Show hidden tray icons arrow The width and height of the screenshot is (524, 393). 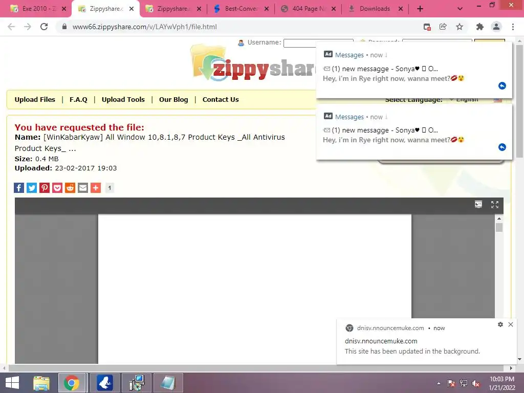pyautogui.click(x=439, y=383)
